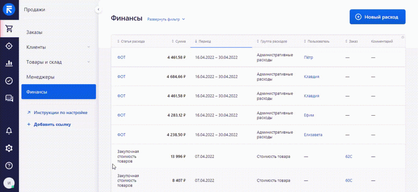Expand the Клиенты submenu arrow
Screen dimensions: 418x192
coord(89,47)
